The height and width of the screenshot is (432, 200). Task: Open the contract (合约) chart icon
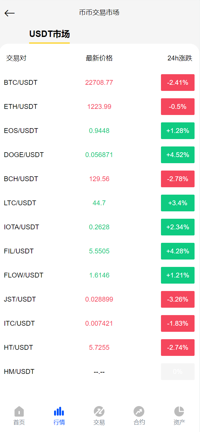pyautogui.click(x=139, y=411)
